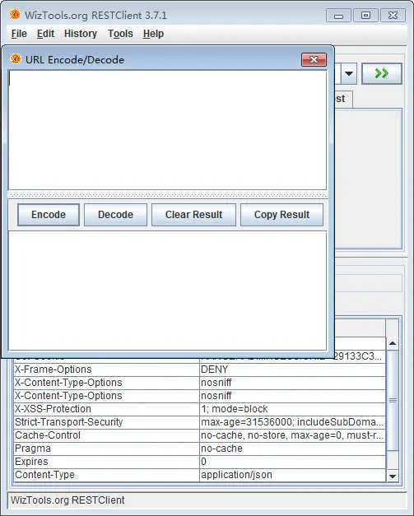
Task: Select the application/json value cell
Action: tap(292, 475)
